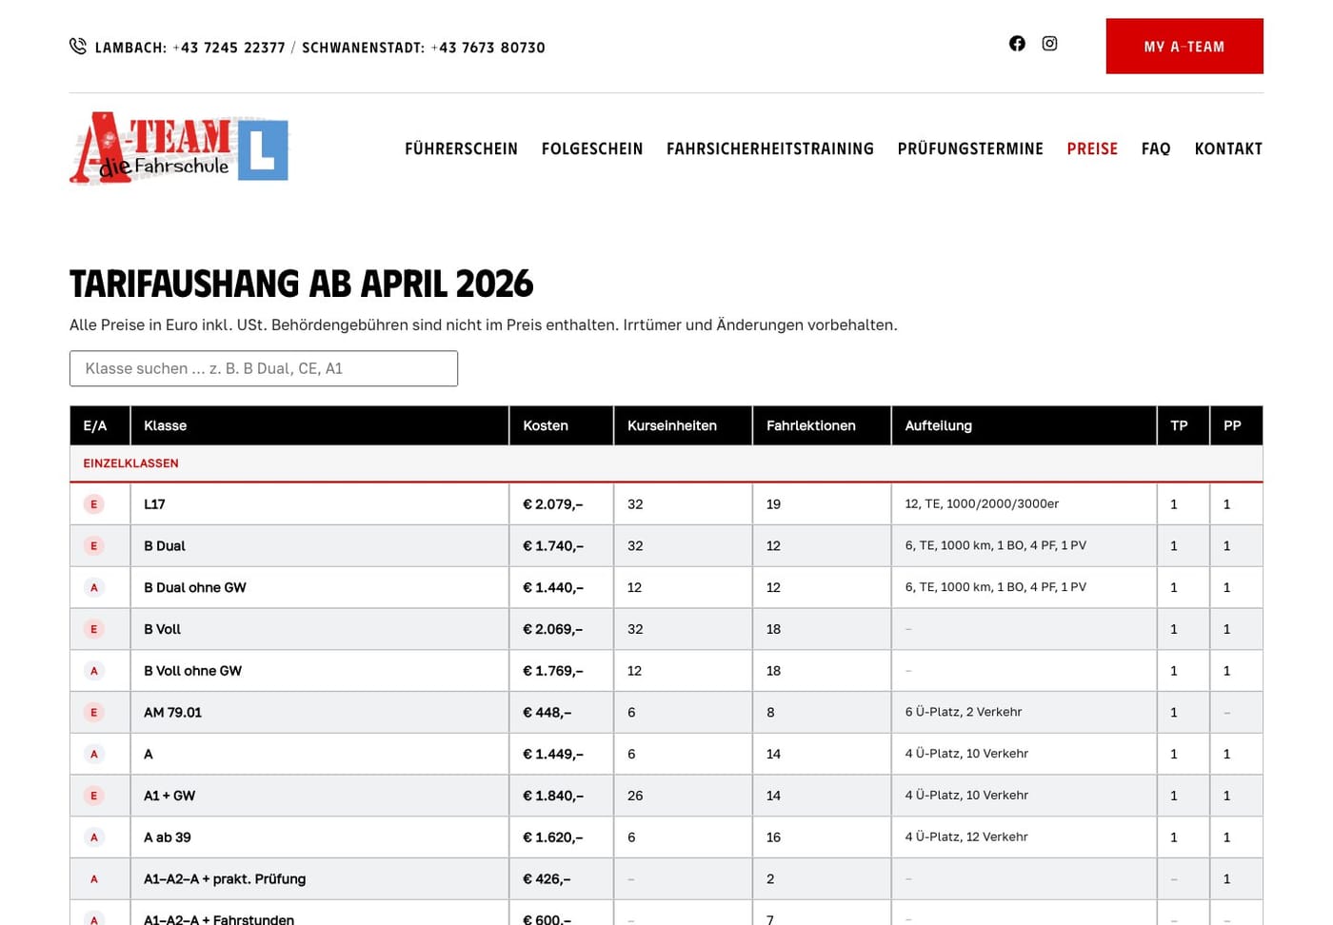Screen dimensions: 1333x925
Task: Click the Aufteilung column header
Action: tap(1025, 425)
